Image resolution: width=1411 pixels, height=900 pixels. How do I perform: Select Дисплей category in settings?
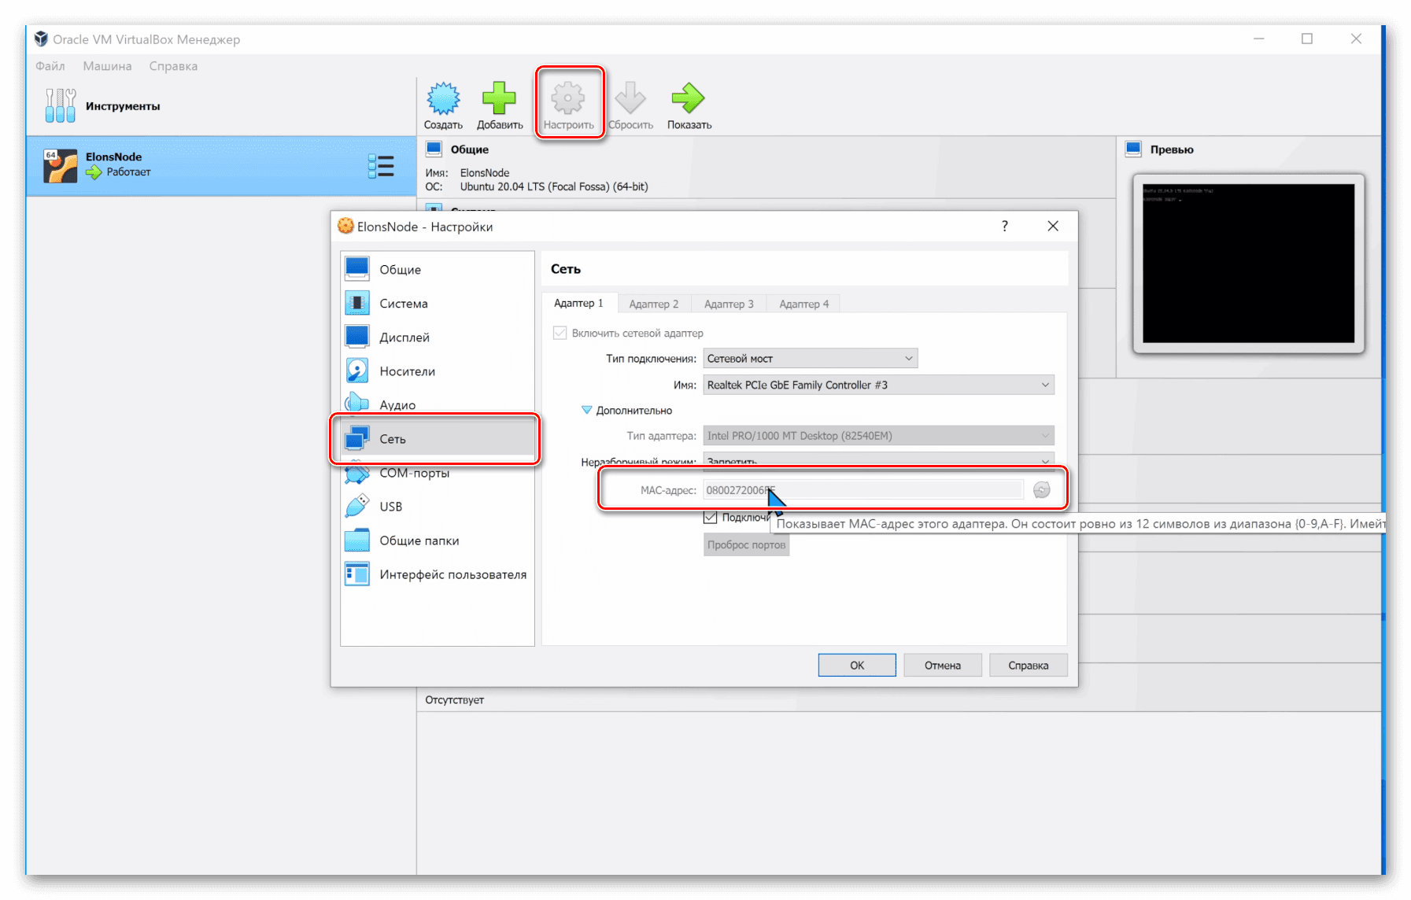(x=438, y=337)
